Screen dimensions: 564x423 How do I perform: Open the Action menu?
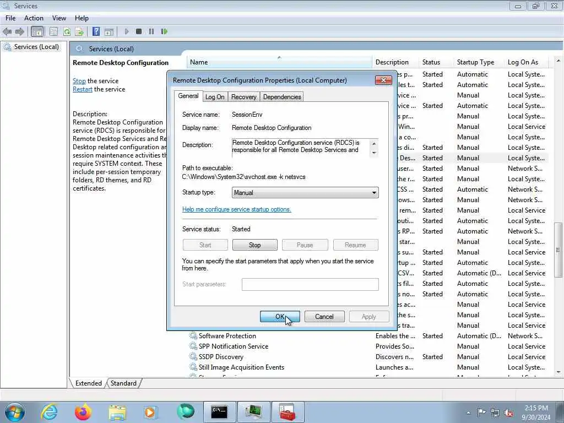pyautogui.click(x=34, y=18)
